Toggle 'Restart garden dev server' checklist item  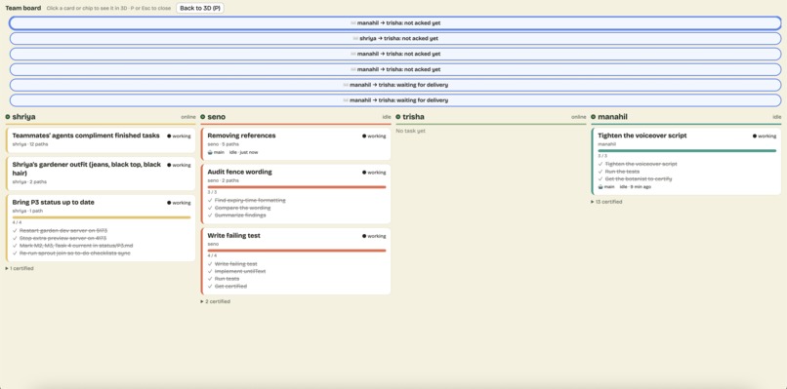pos(60,231)
